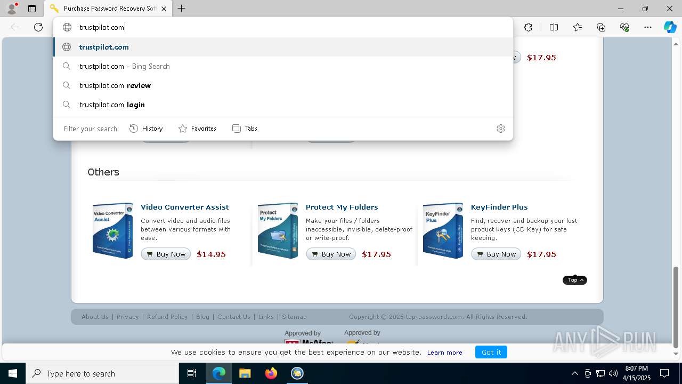Click inside the address bar text field
This screenshot has width=682, height=384.
pyautogui.click(x=283, y=27)
